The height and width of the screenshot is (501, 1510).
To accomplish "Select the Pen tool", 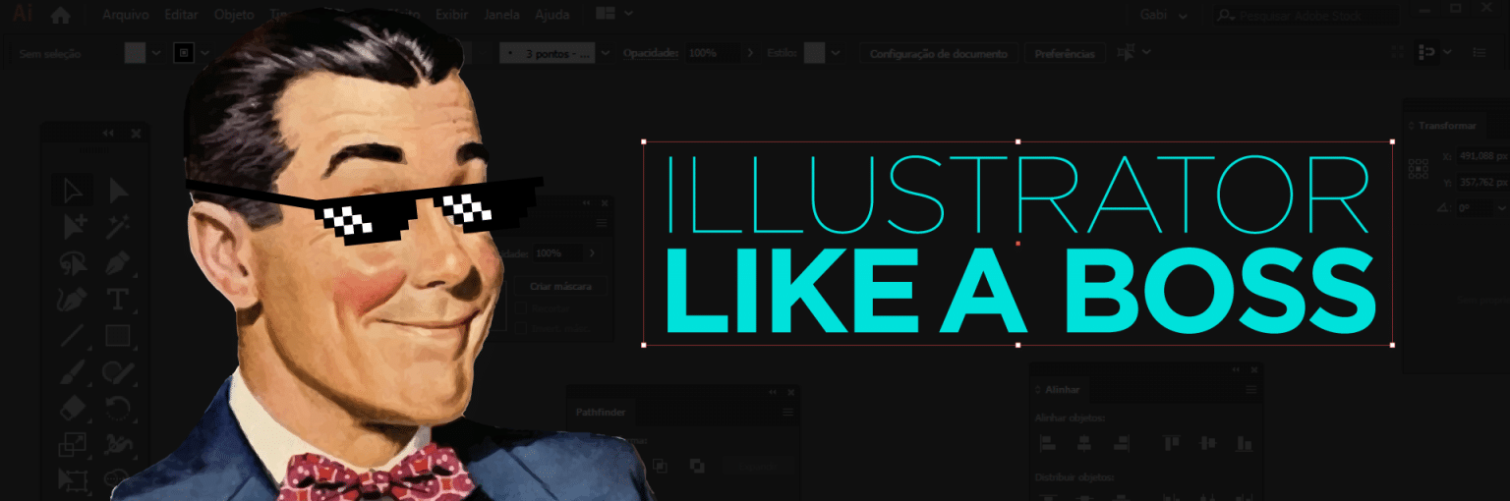I will click(x=118, y=263).
